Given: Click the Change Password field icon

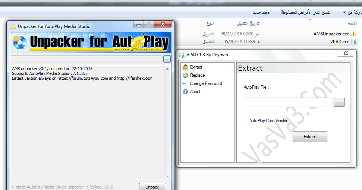Looking at the screenshot, I should coord(185,83).
